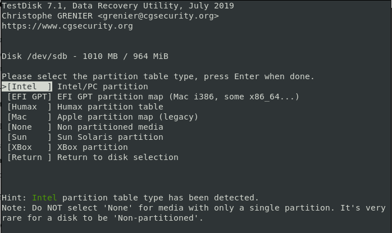Click the [Return] menu option

(30, 157)
